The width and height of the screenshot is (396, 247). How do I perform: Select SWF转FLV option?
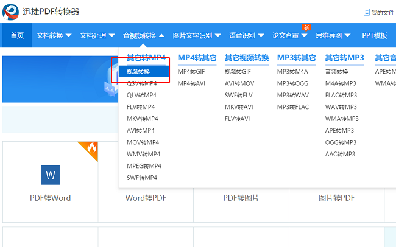pyautogui.click(x=239, y=95)
